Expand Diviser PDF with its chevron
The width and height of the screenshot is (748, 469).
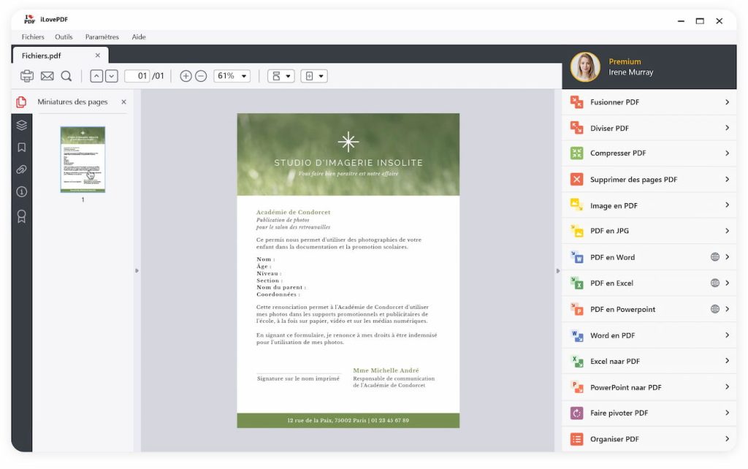[727, 127]
